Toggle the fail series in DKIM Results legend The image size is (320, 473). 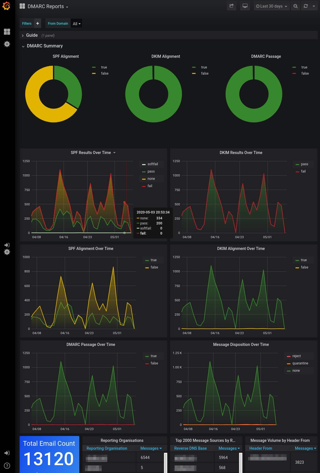click(x=303, y=171)
